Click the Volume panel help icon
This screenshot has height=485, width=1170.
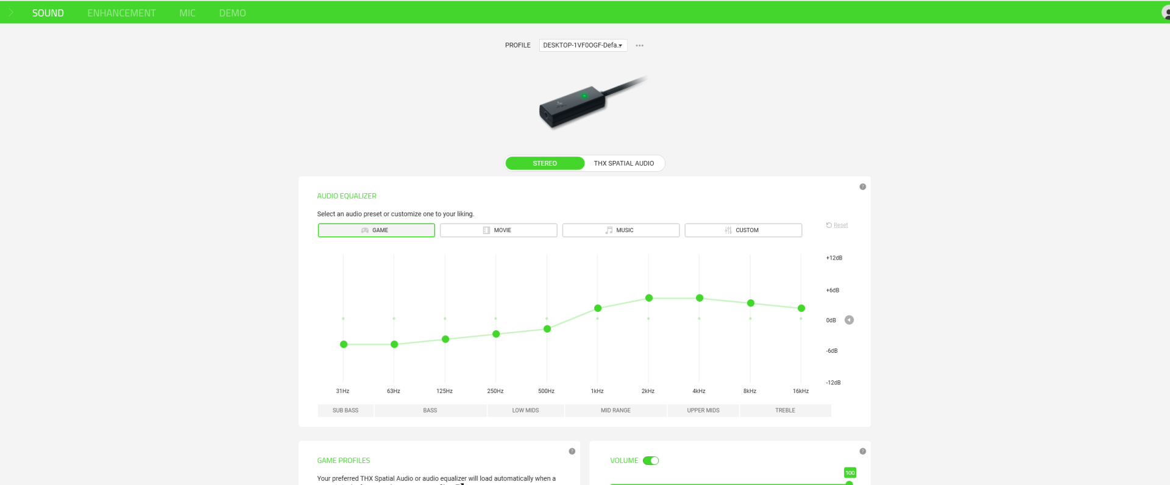(x=862, y=451)
